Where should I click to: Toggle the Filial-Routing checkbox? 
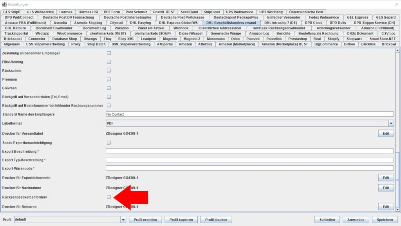pyautogui.click(x=109, y=62)
